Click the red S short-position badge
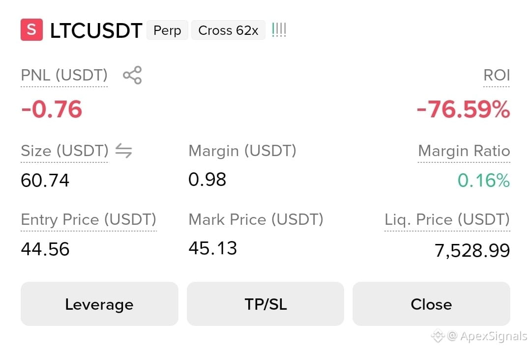Viewport: 531px width, 348px height. pyautogui.click(x=32, y=30)
